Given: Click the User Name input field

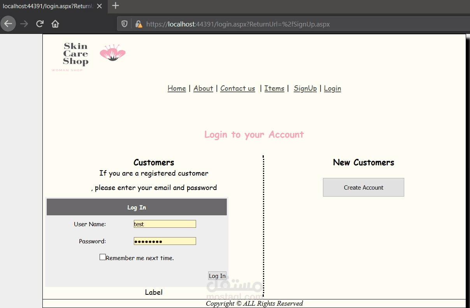Looking at the screenshot, I should 165,224.
